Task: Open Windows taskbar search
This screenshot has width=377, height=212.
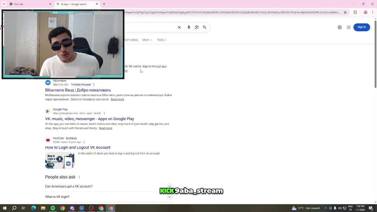Action: point(14,208)
